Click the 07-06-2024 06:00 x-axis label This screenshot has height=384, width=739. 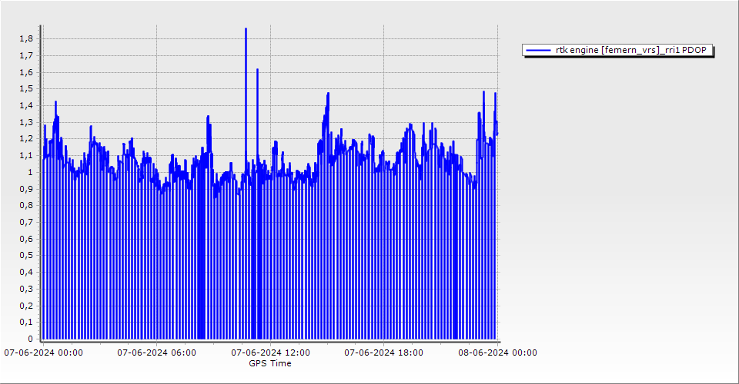156,353
